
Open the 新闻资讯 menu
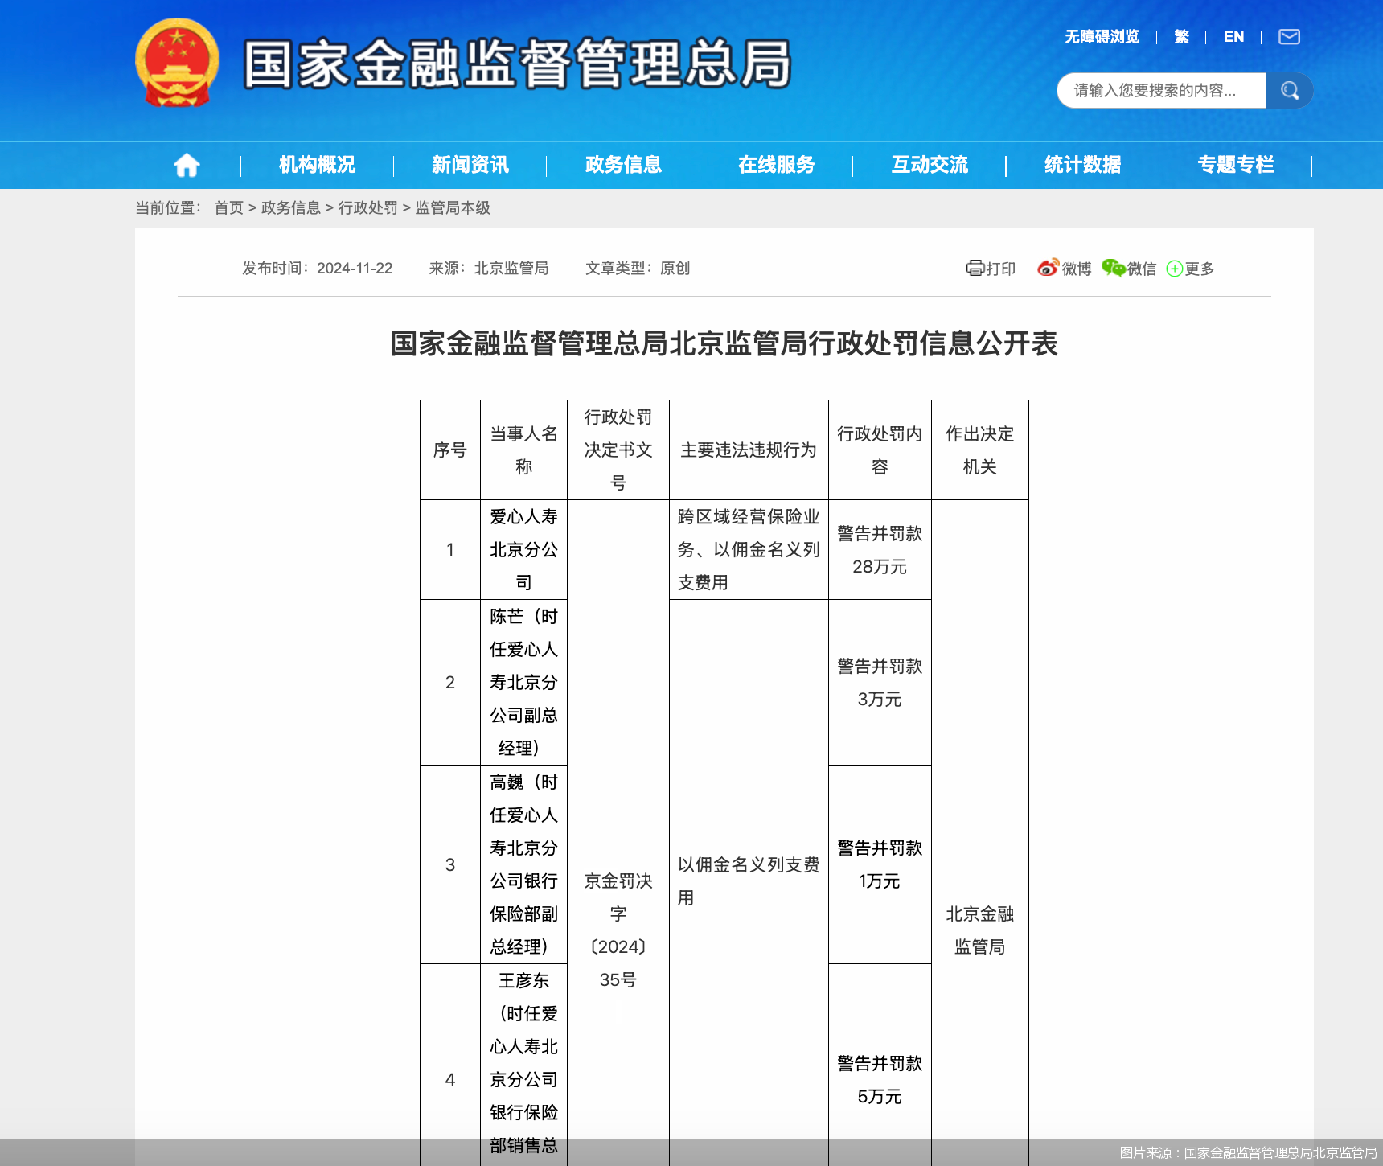click(470, 165)
